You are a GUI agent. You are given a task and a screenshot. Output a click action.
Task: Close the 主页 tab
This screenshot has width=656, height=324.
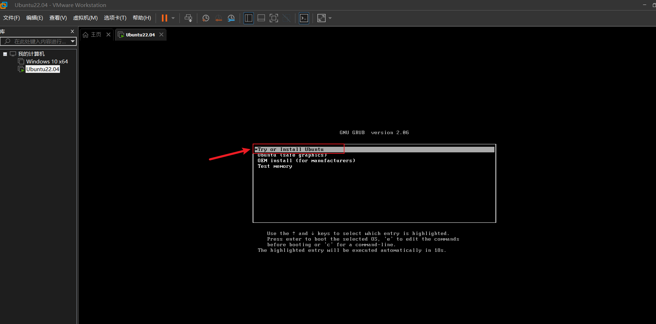(108, 35)
